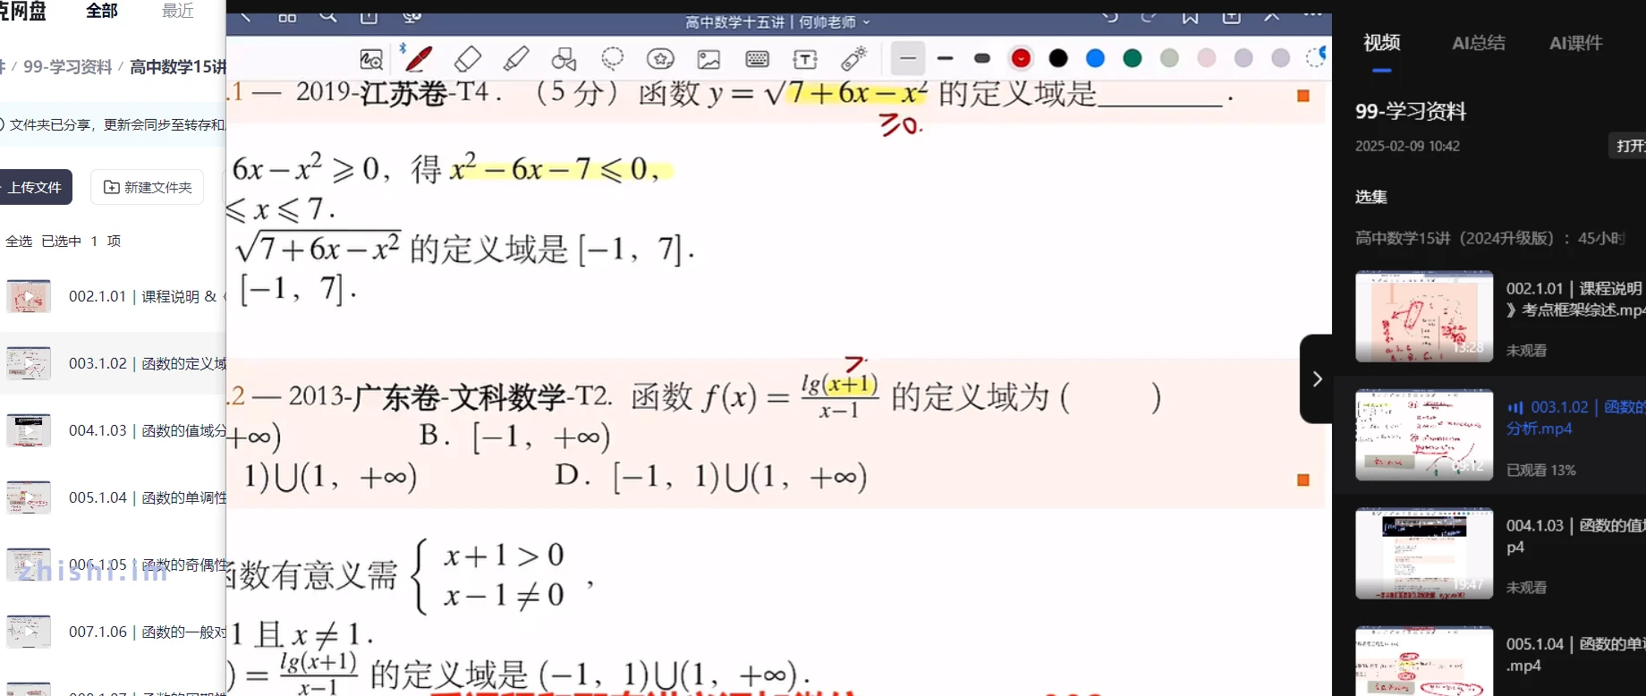Click 004.1.03 函数的值 title in playlist
This screenshot has width=1646, height=696.
click(1576, 536)
